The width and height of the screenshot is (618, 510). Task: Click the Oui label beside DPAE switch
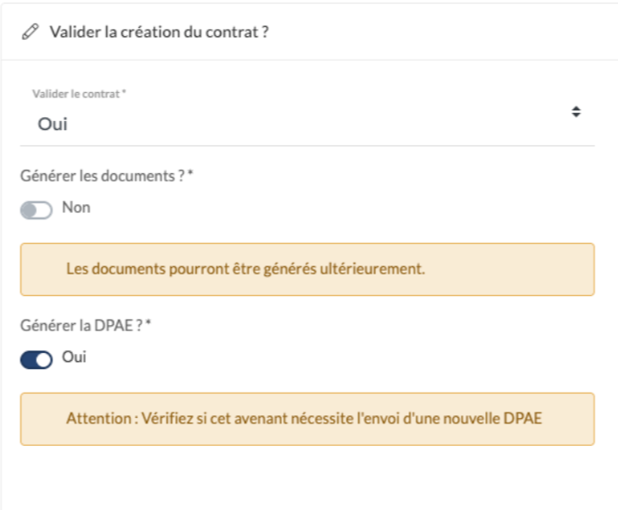point(74,357)
